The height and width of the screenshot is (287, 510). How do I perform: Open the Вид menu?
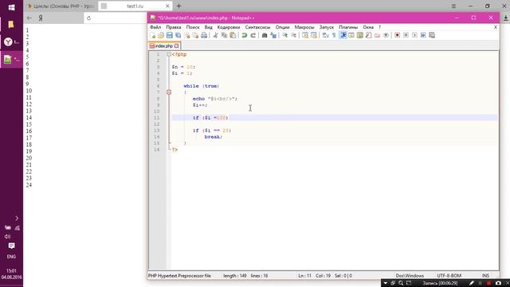tap(209, 27)
